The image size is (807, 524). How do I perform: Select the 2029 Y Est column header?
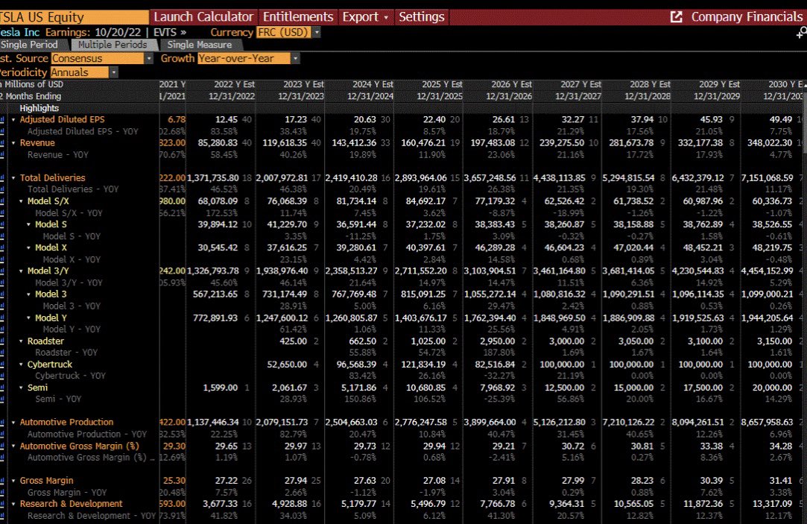click(719, 84)
